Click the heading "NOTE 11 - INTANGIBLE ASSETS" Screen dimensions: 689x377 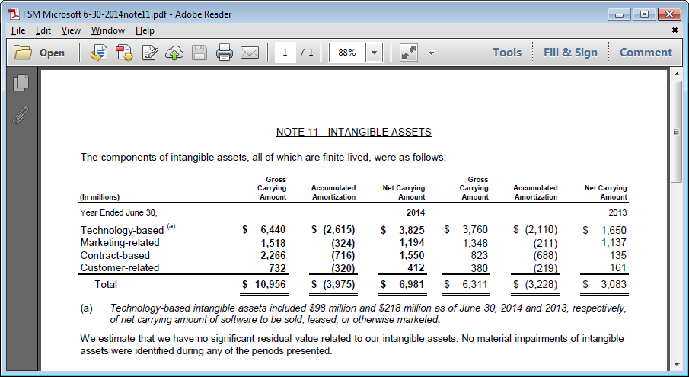(x=354, y=132)
